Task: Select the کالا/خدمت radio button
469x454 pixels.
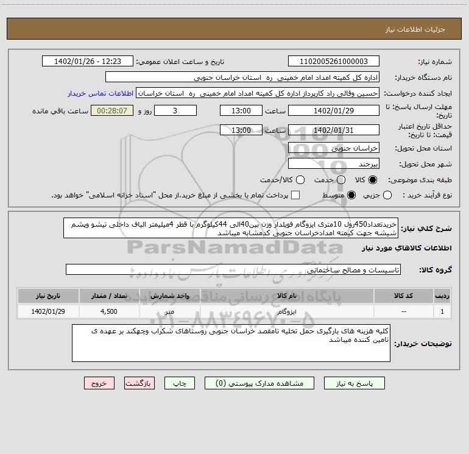Action: (x=300, y=180)
